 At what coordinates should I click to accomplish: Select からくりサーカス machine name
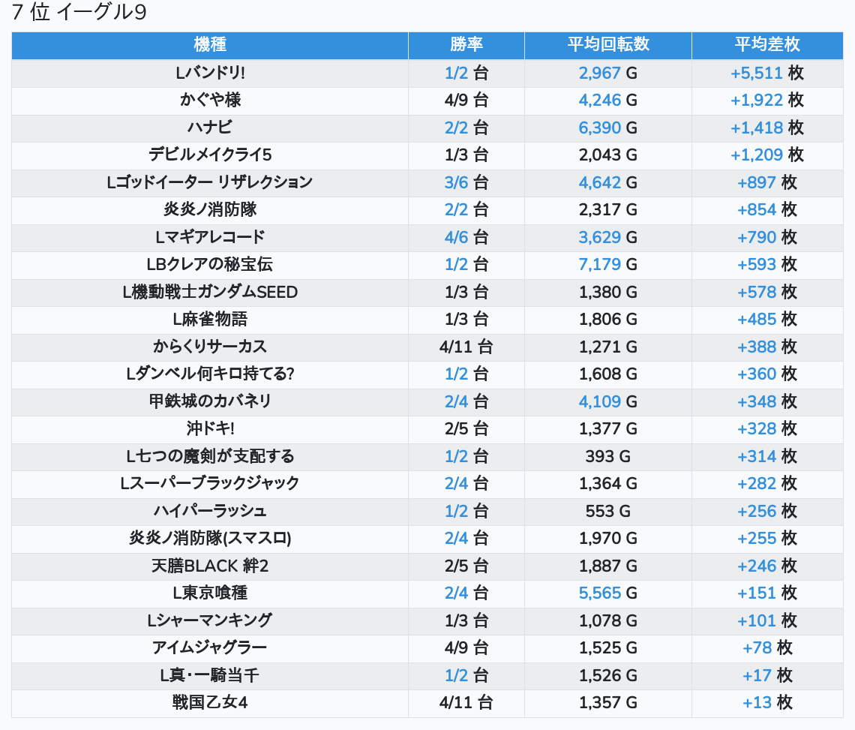click(x=210, y=347)
